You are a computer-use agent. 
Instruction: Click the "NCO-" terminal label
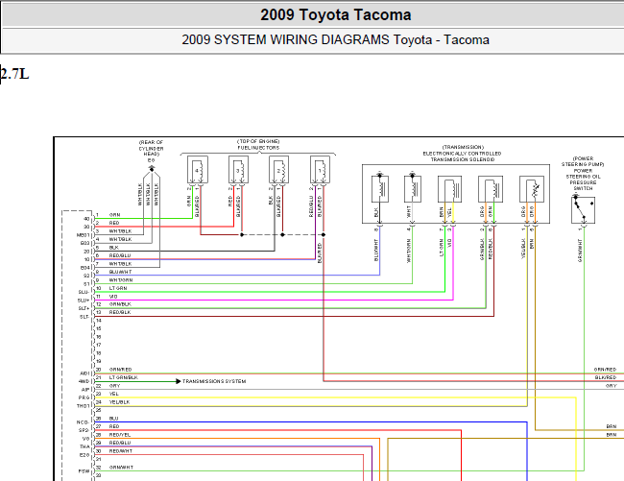(x=84, y=422)
